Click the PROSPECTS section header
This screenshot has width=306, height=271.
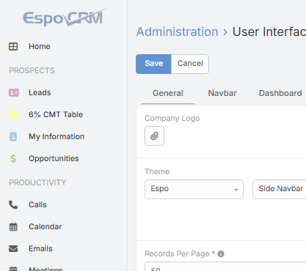click(x=32, y=70)
